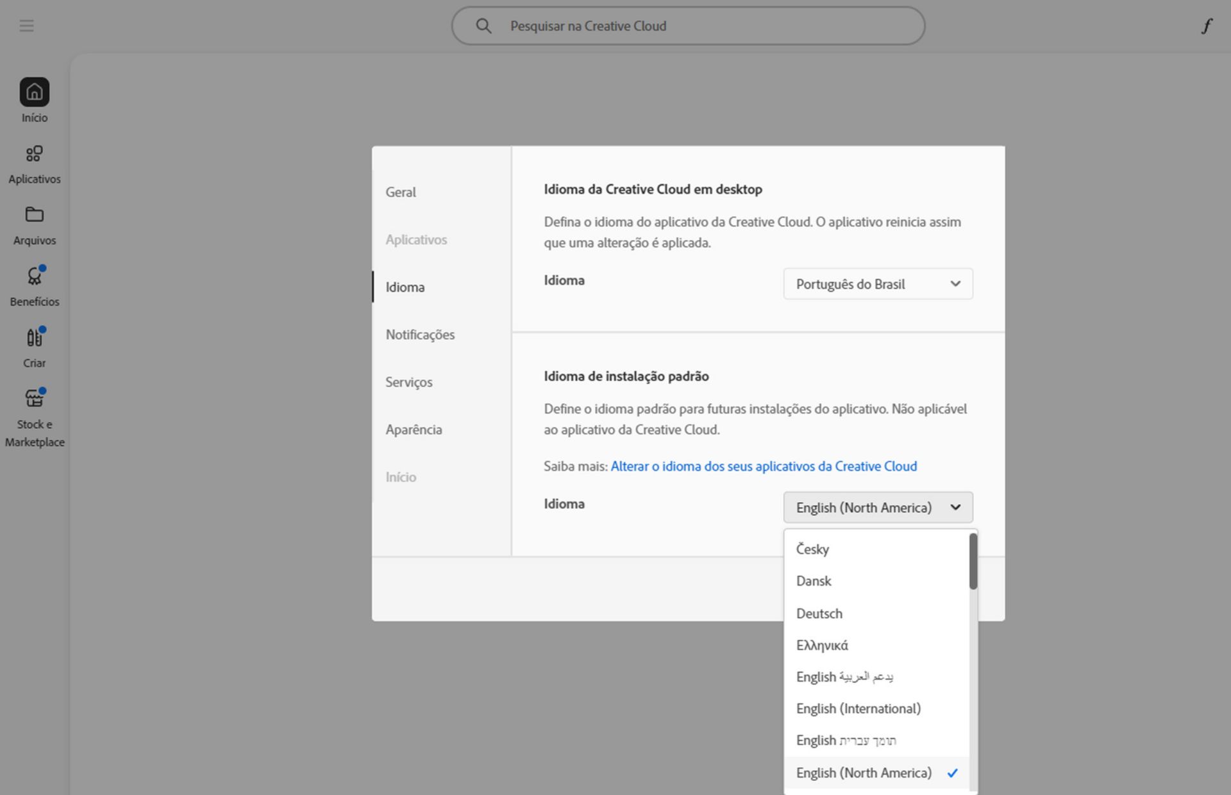Click the search magnifier icon
This screenshot has height=795, width=1231.
(x=483, y=26)
